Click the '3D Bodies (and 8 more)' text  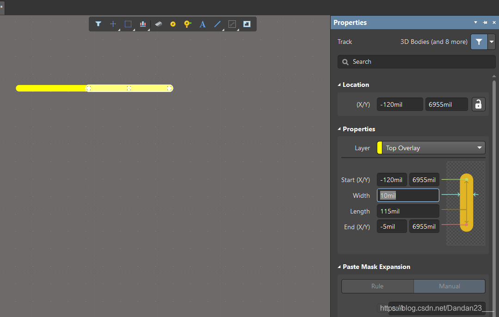point(434,42)
